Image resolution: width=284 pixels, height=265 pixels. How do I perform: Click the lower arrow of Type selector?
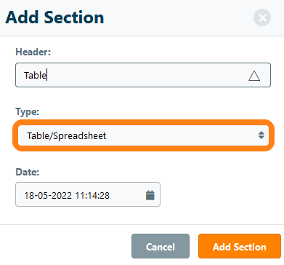[261, 138]
